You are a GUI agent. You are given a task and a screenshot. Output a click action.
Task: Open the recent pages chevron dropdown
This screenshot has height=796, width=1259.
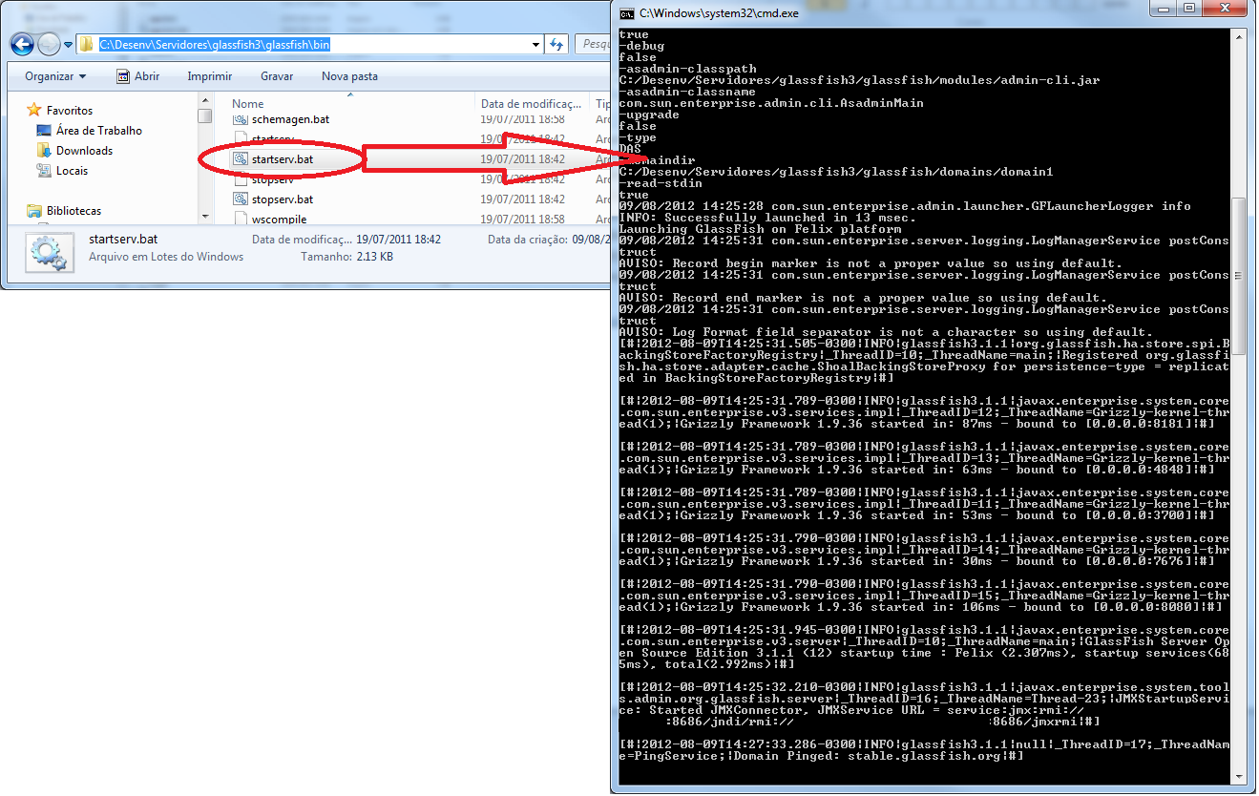pyautogui.click(x=69, y=43)
